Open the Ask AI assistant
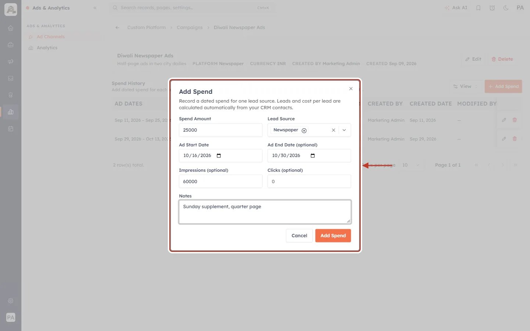 click(456, 8)
